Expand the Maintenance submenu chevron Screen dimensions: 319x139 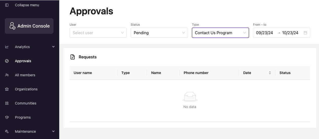53,131
